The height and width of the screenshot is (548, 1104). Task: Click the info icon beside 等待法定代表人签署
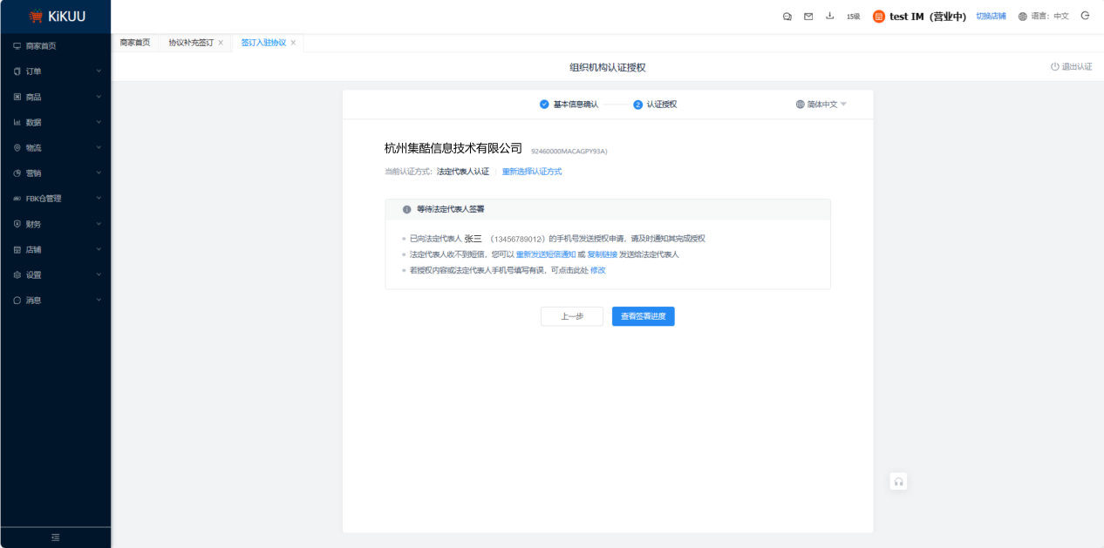[x=406, y=209]
